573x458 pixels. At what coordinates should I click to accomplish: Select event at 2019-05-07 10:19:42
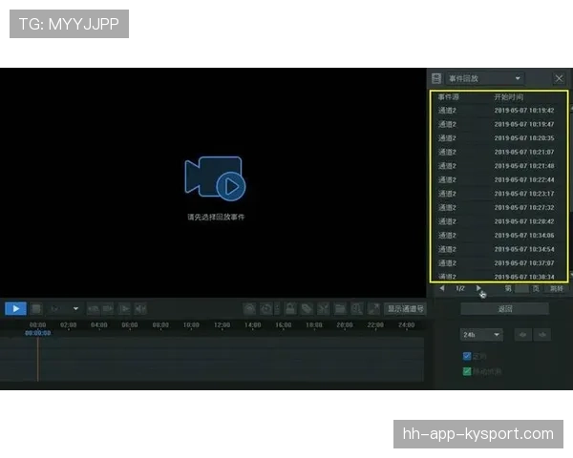click(x=499, y=111)
